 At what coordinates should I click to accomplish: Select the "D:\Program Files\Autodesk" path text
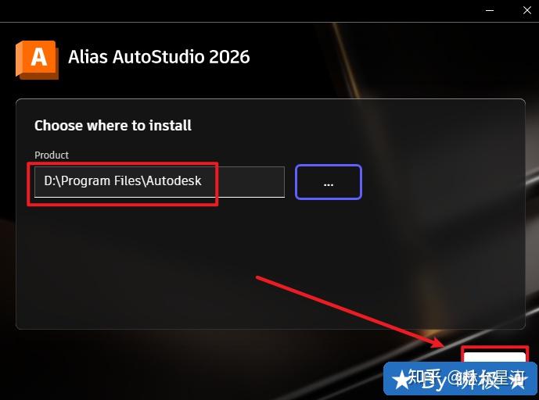pos(123,180)
